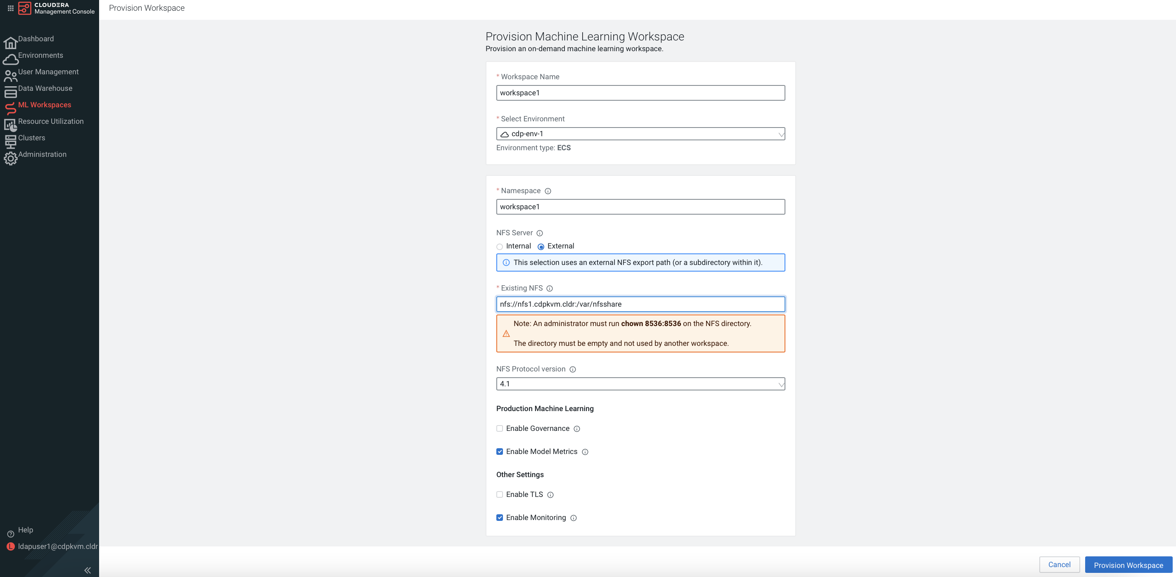Screen dimensions: 1176x577
Task: Click the NFS Protocol version info icon
Action: coord(572,369)
